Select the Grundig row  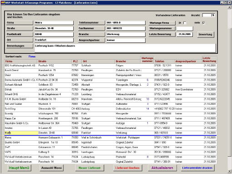111,113
